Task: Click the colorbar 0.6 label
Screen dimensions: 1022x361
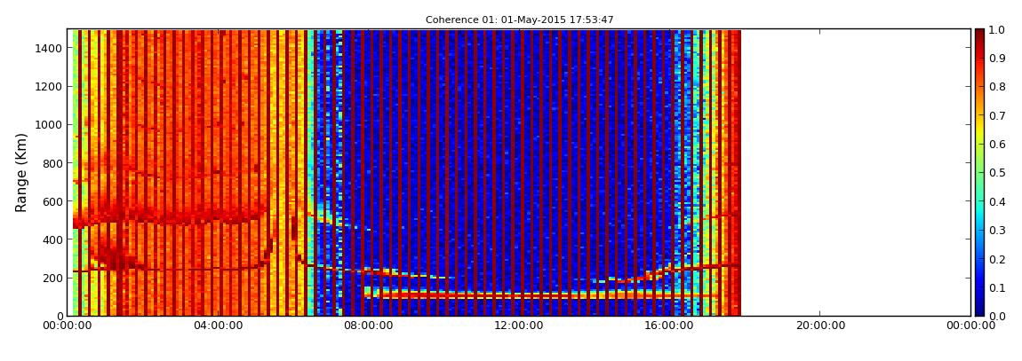Action: (x=997, y=145)
